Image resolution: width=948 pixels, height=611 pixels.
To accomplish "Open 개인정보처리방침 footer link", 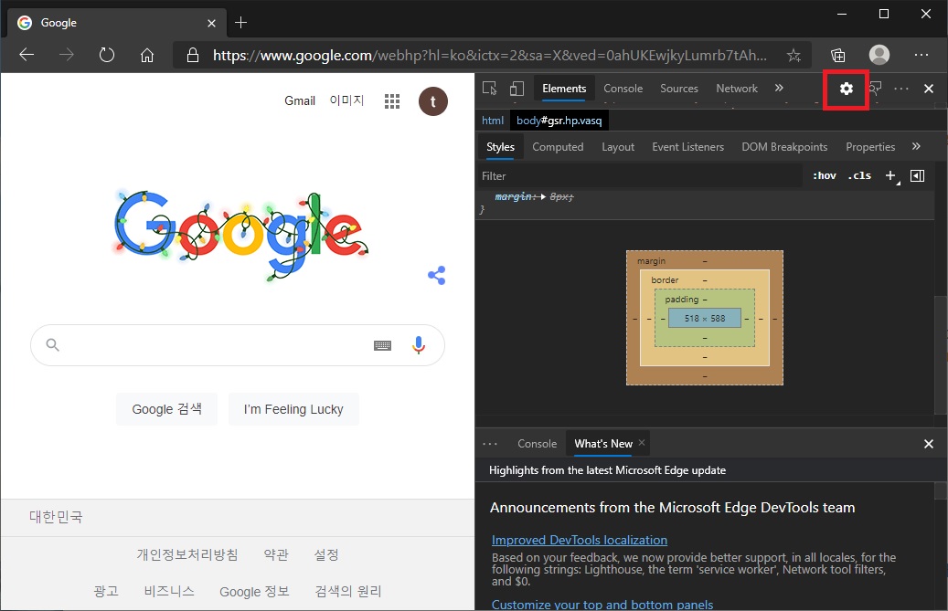I will click(x=186, y=554).
